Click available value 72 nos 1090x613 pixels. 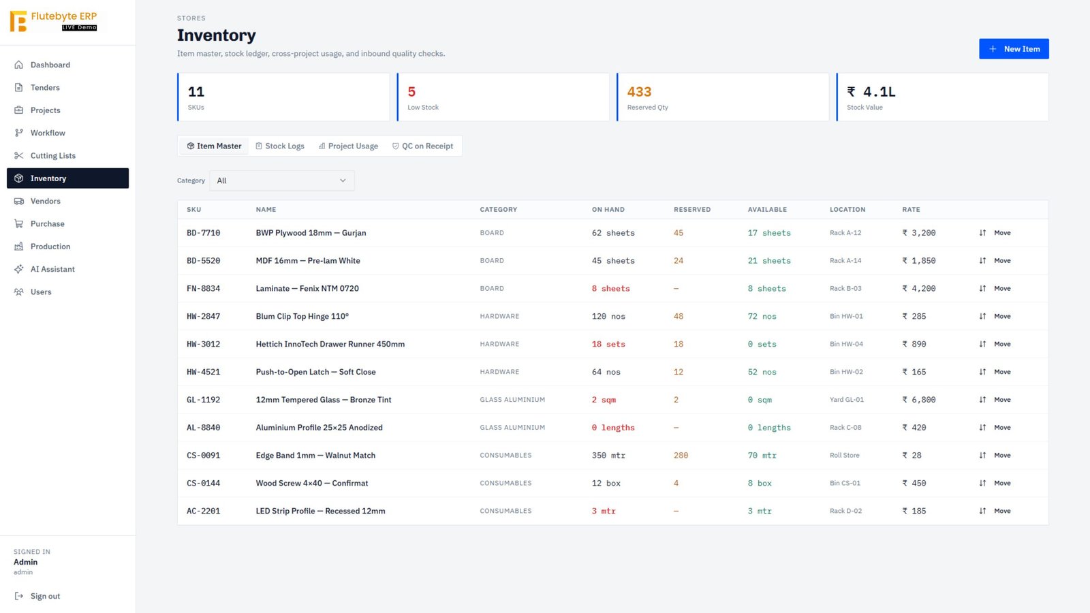pos(762,316)
